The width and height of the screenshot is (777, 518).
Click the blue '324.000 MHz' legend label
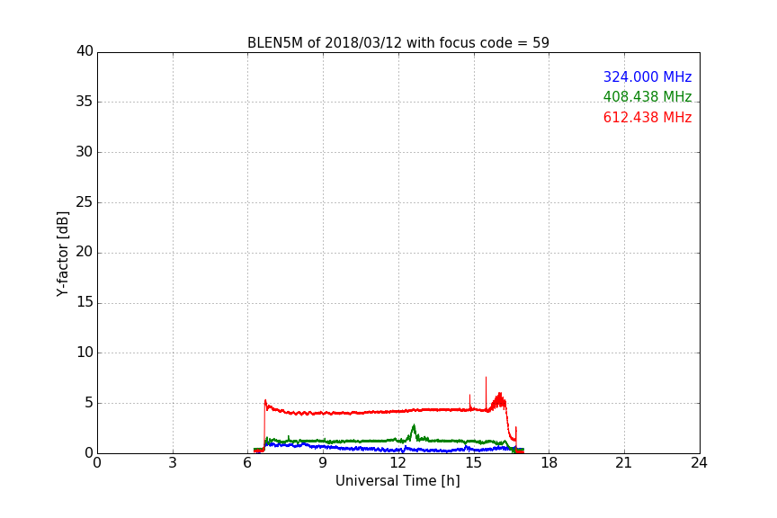click(x=647, y=76)
